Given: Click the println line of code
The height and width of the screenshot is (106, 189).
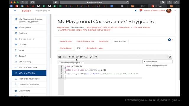Looking at the screenshot, I should point(101,74).
